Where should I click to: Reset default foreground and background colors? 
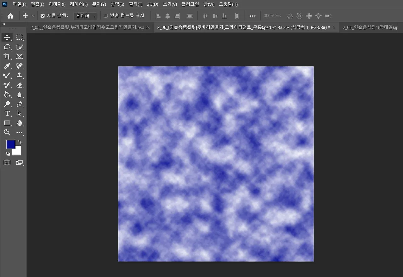[8, 154]
